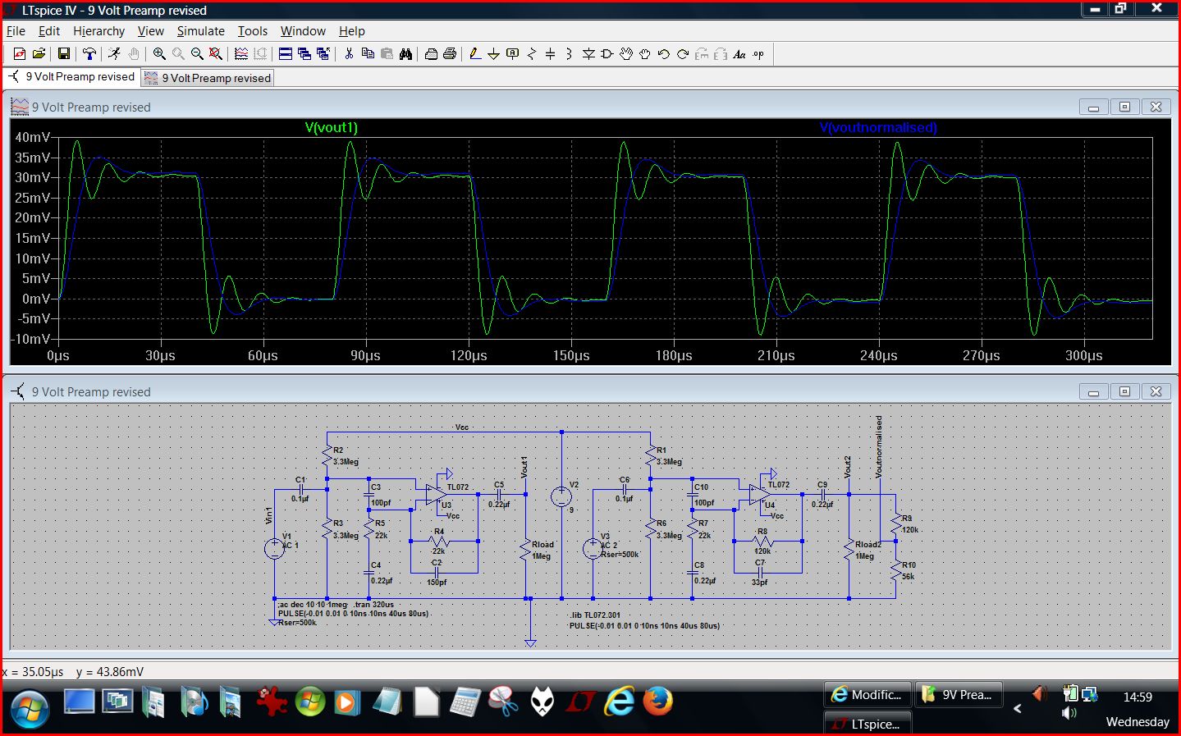The height and width of the screenshot is (736, 1181).
Task: Launch Firefox from the taskbar
Action: (x=658, y=702)
